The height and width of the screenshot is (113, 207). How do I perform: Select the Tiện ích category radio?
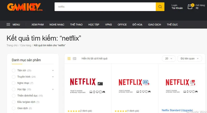click(14, 70)
